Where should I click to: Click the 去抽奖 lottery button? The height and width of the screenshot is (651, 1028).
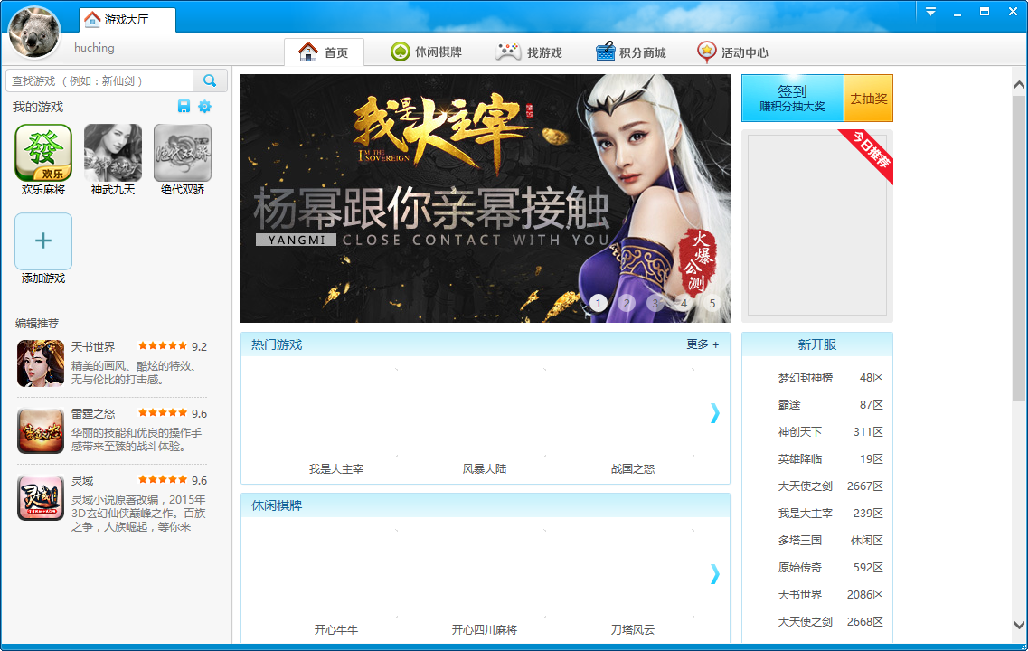tap(868, 99)
